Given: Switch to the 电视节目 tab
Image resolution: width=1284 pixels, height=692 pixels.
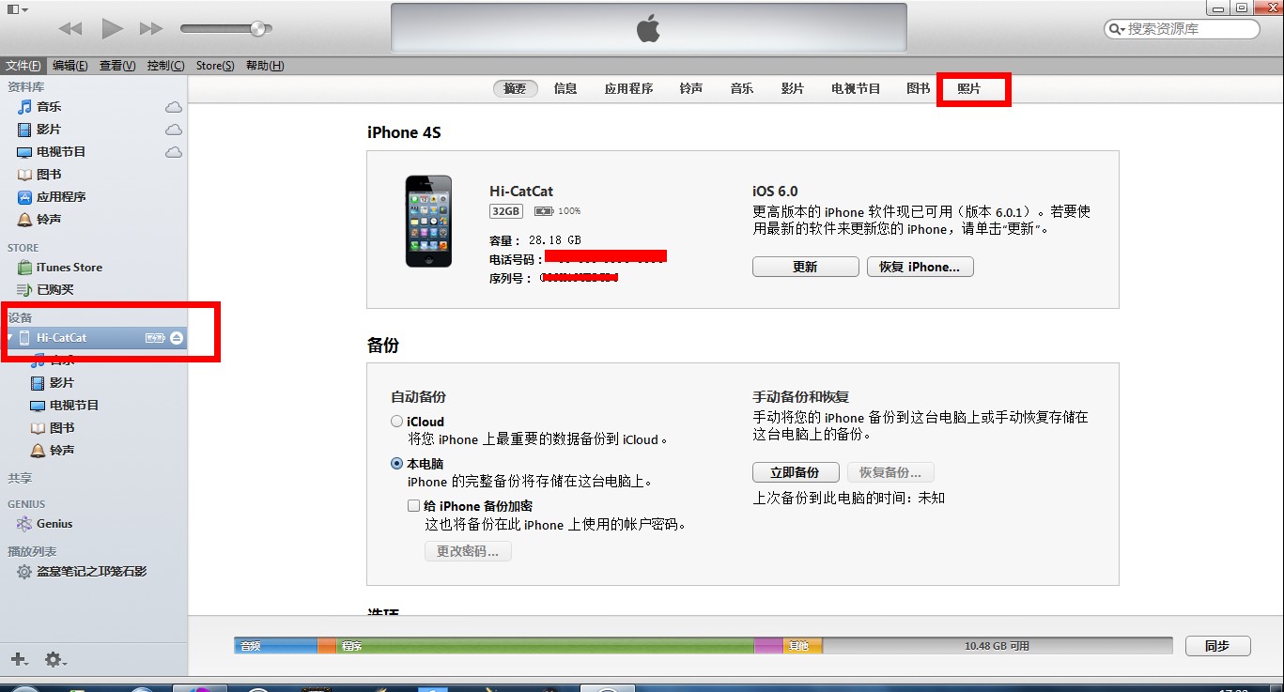Looking at the screenshot, I should coord(856,88).
